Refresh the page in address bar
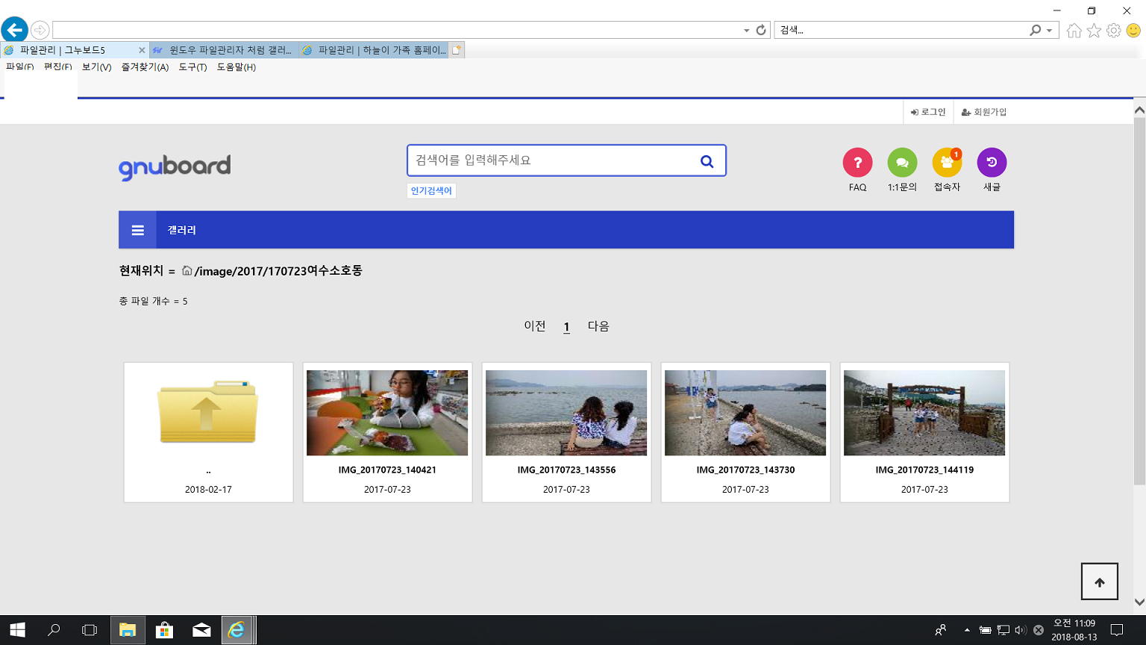The image size is (1146, 645). (761, 30)
